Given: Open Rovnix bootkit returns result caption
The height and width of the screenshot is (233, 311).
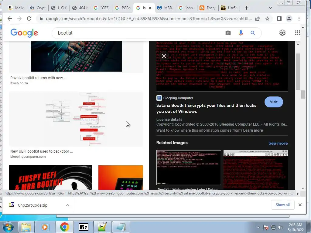Looking at the screenshot, I should point(39,78).
